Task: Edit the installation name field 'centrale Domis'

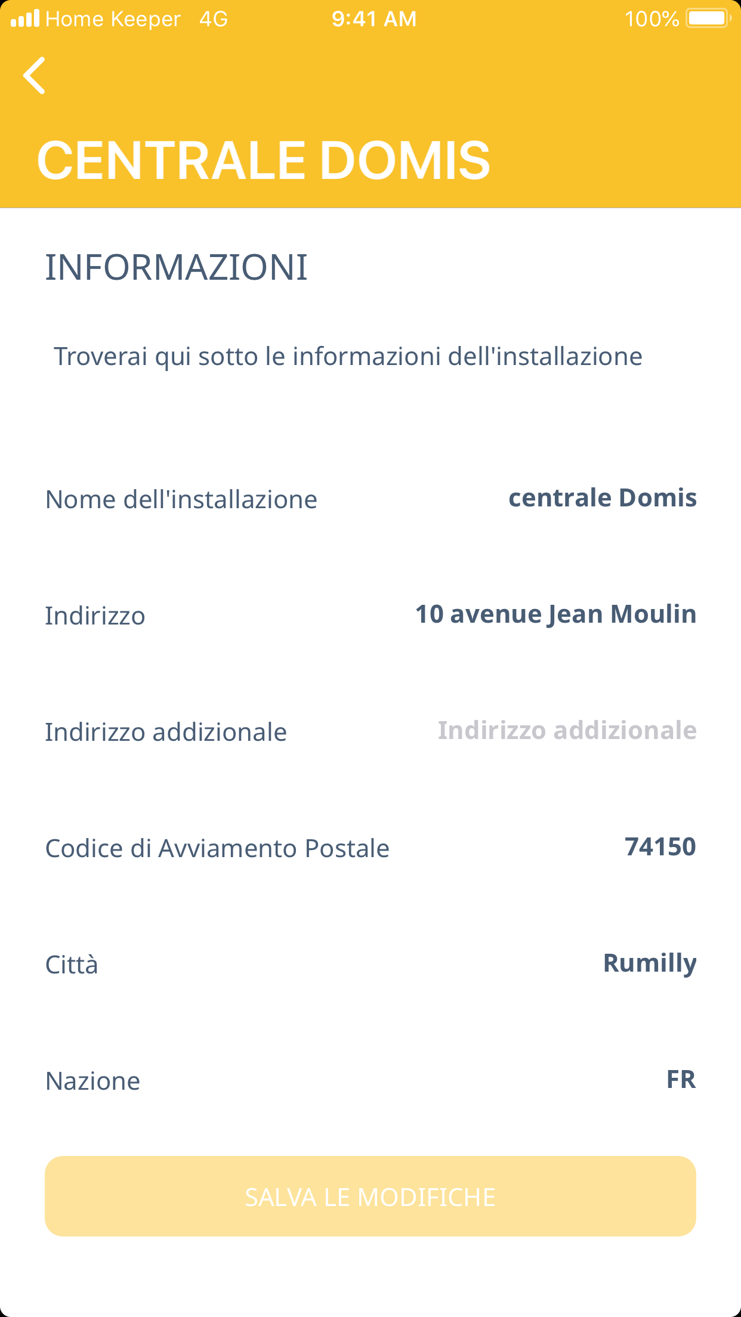Action: (602, 498)
